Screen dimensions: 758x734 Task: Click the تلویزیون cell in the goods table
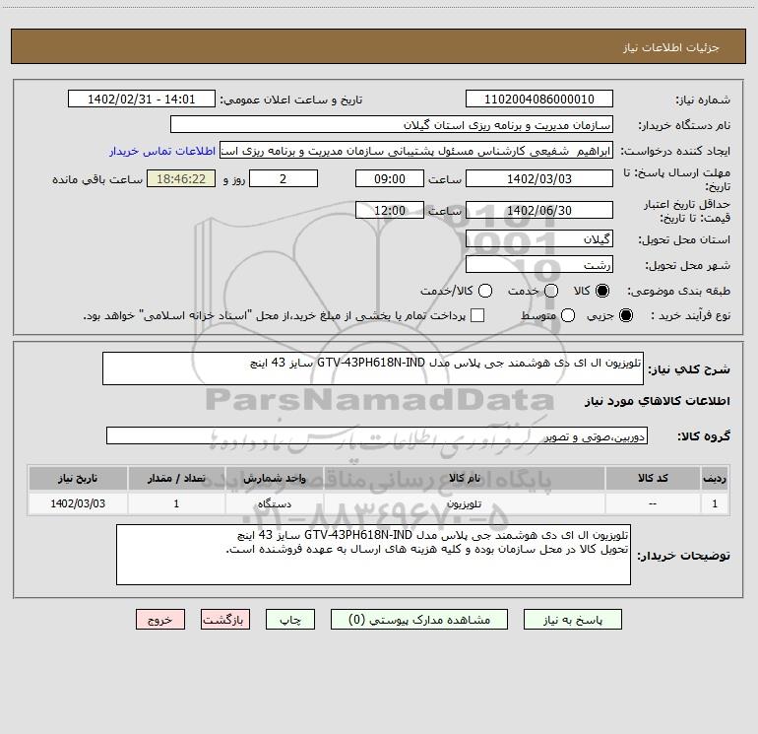coord(464,503)
